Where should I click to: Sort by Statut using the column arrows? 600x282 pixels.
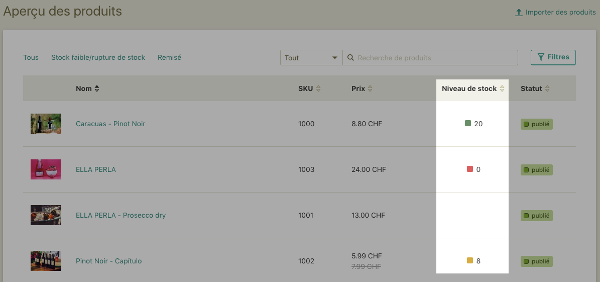pyautogui.click(x=547, y=88)
